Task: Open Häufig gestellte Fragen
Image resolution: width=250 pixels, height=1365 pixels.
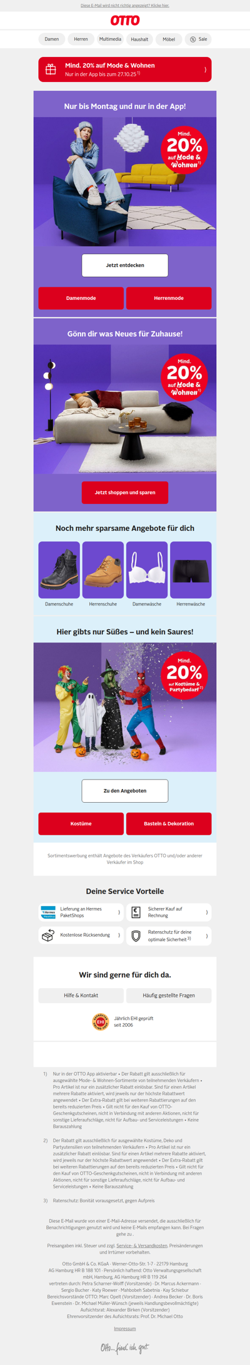Action: tap(169, 996)
